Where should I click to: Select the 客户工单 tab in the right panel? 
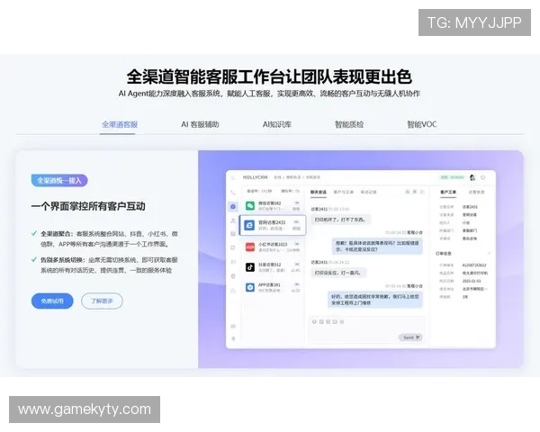tap(448, 193)
